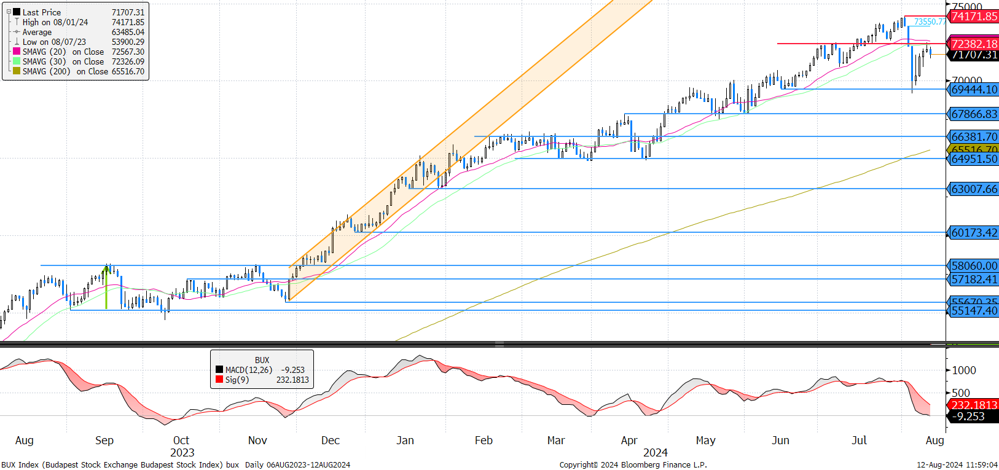
Task: Click the 12-Aug-2024 11:59:04 timestamp
Action: pyautogui.click(x=957, y=465)
